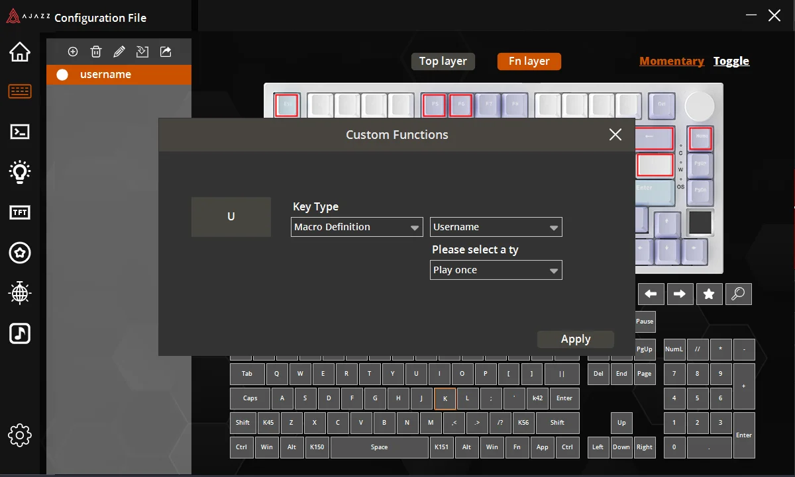Click the Del key on keyboard image
795x477 pixels.
pos(662,105)
